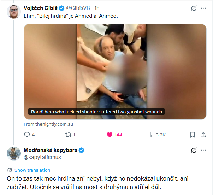Open the @GibisVB handle
This screenshot has height=195, width=213.
pos(78,8)
